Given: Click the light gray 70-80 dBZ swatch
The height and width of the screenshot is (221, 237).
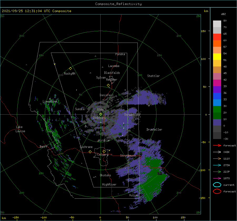Looking at the screenshot, I should (x=217, y=24).
